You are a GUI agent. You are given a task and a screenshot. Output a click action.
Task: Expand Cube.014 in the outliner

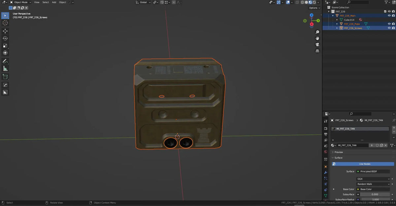pyautogui.click(x=337, y=20)
